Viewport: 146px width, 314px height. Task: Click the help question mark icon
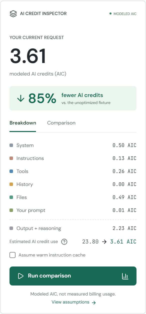click(64, 242)
